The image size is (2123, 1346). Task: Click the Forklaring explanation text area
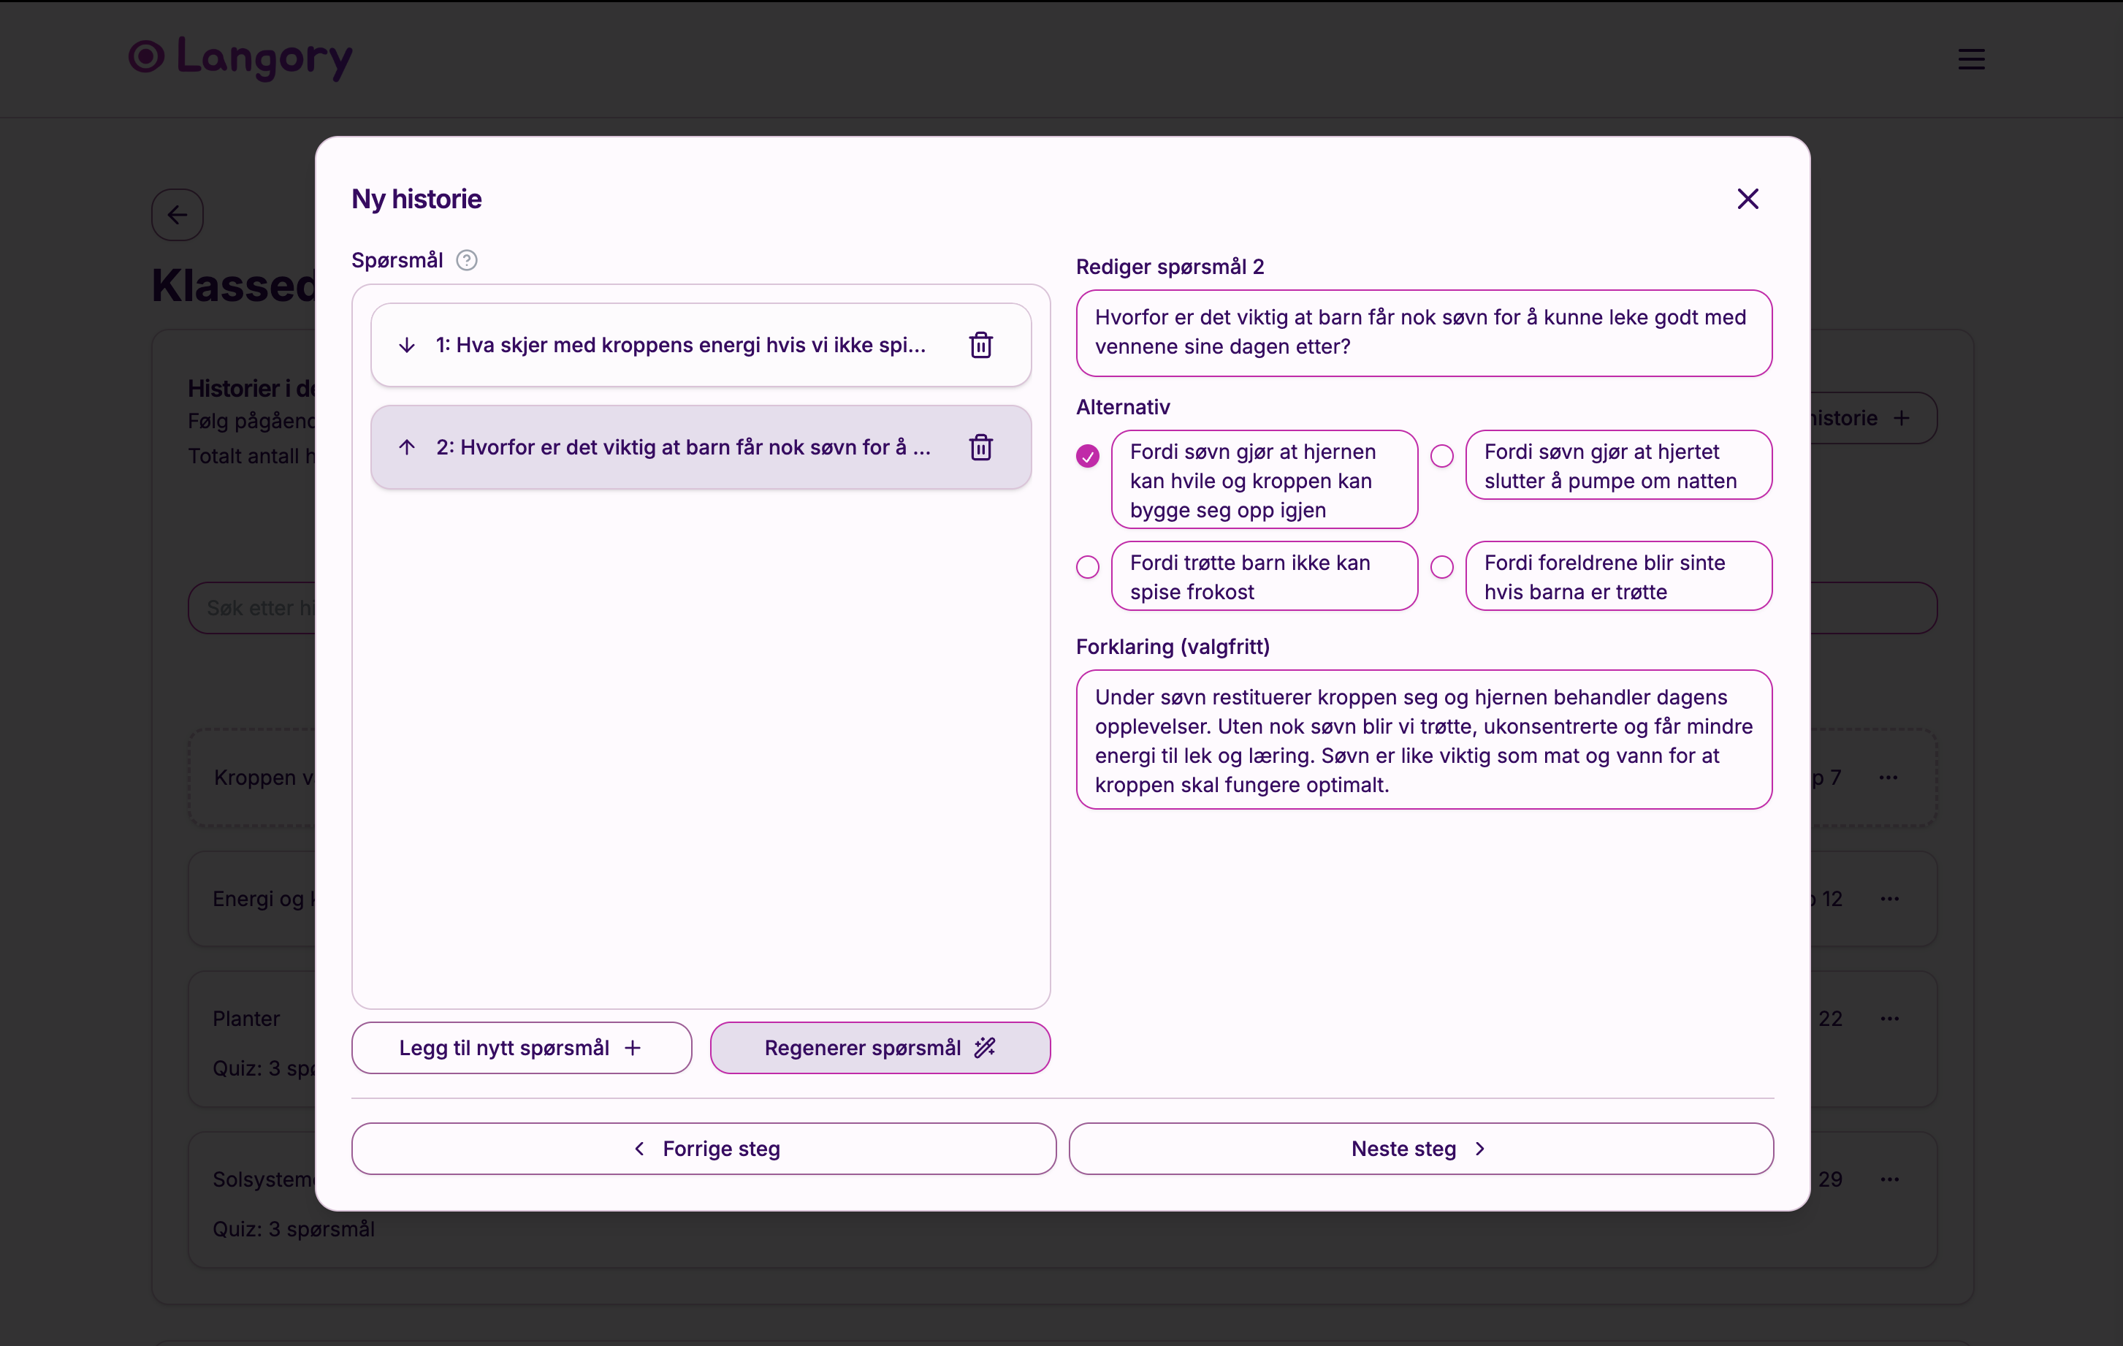pyautogui.click(x=1423, y=740)
